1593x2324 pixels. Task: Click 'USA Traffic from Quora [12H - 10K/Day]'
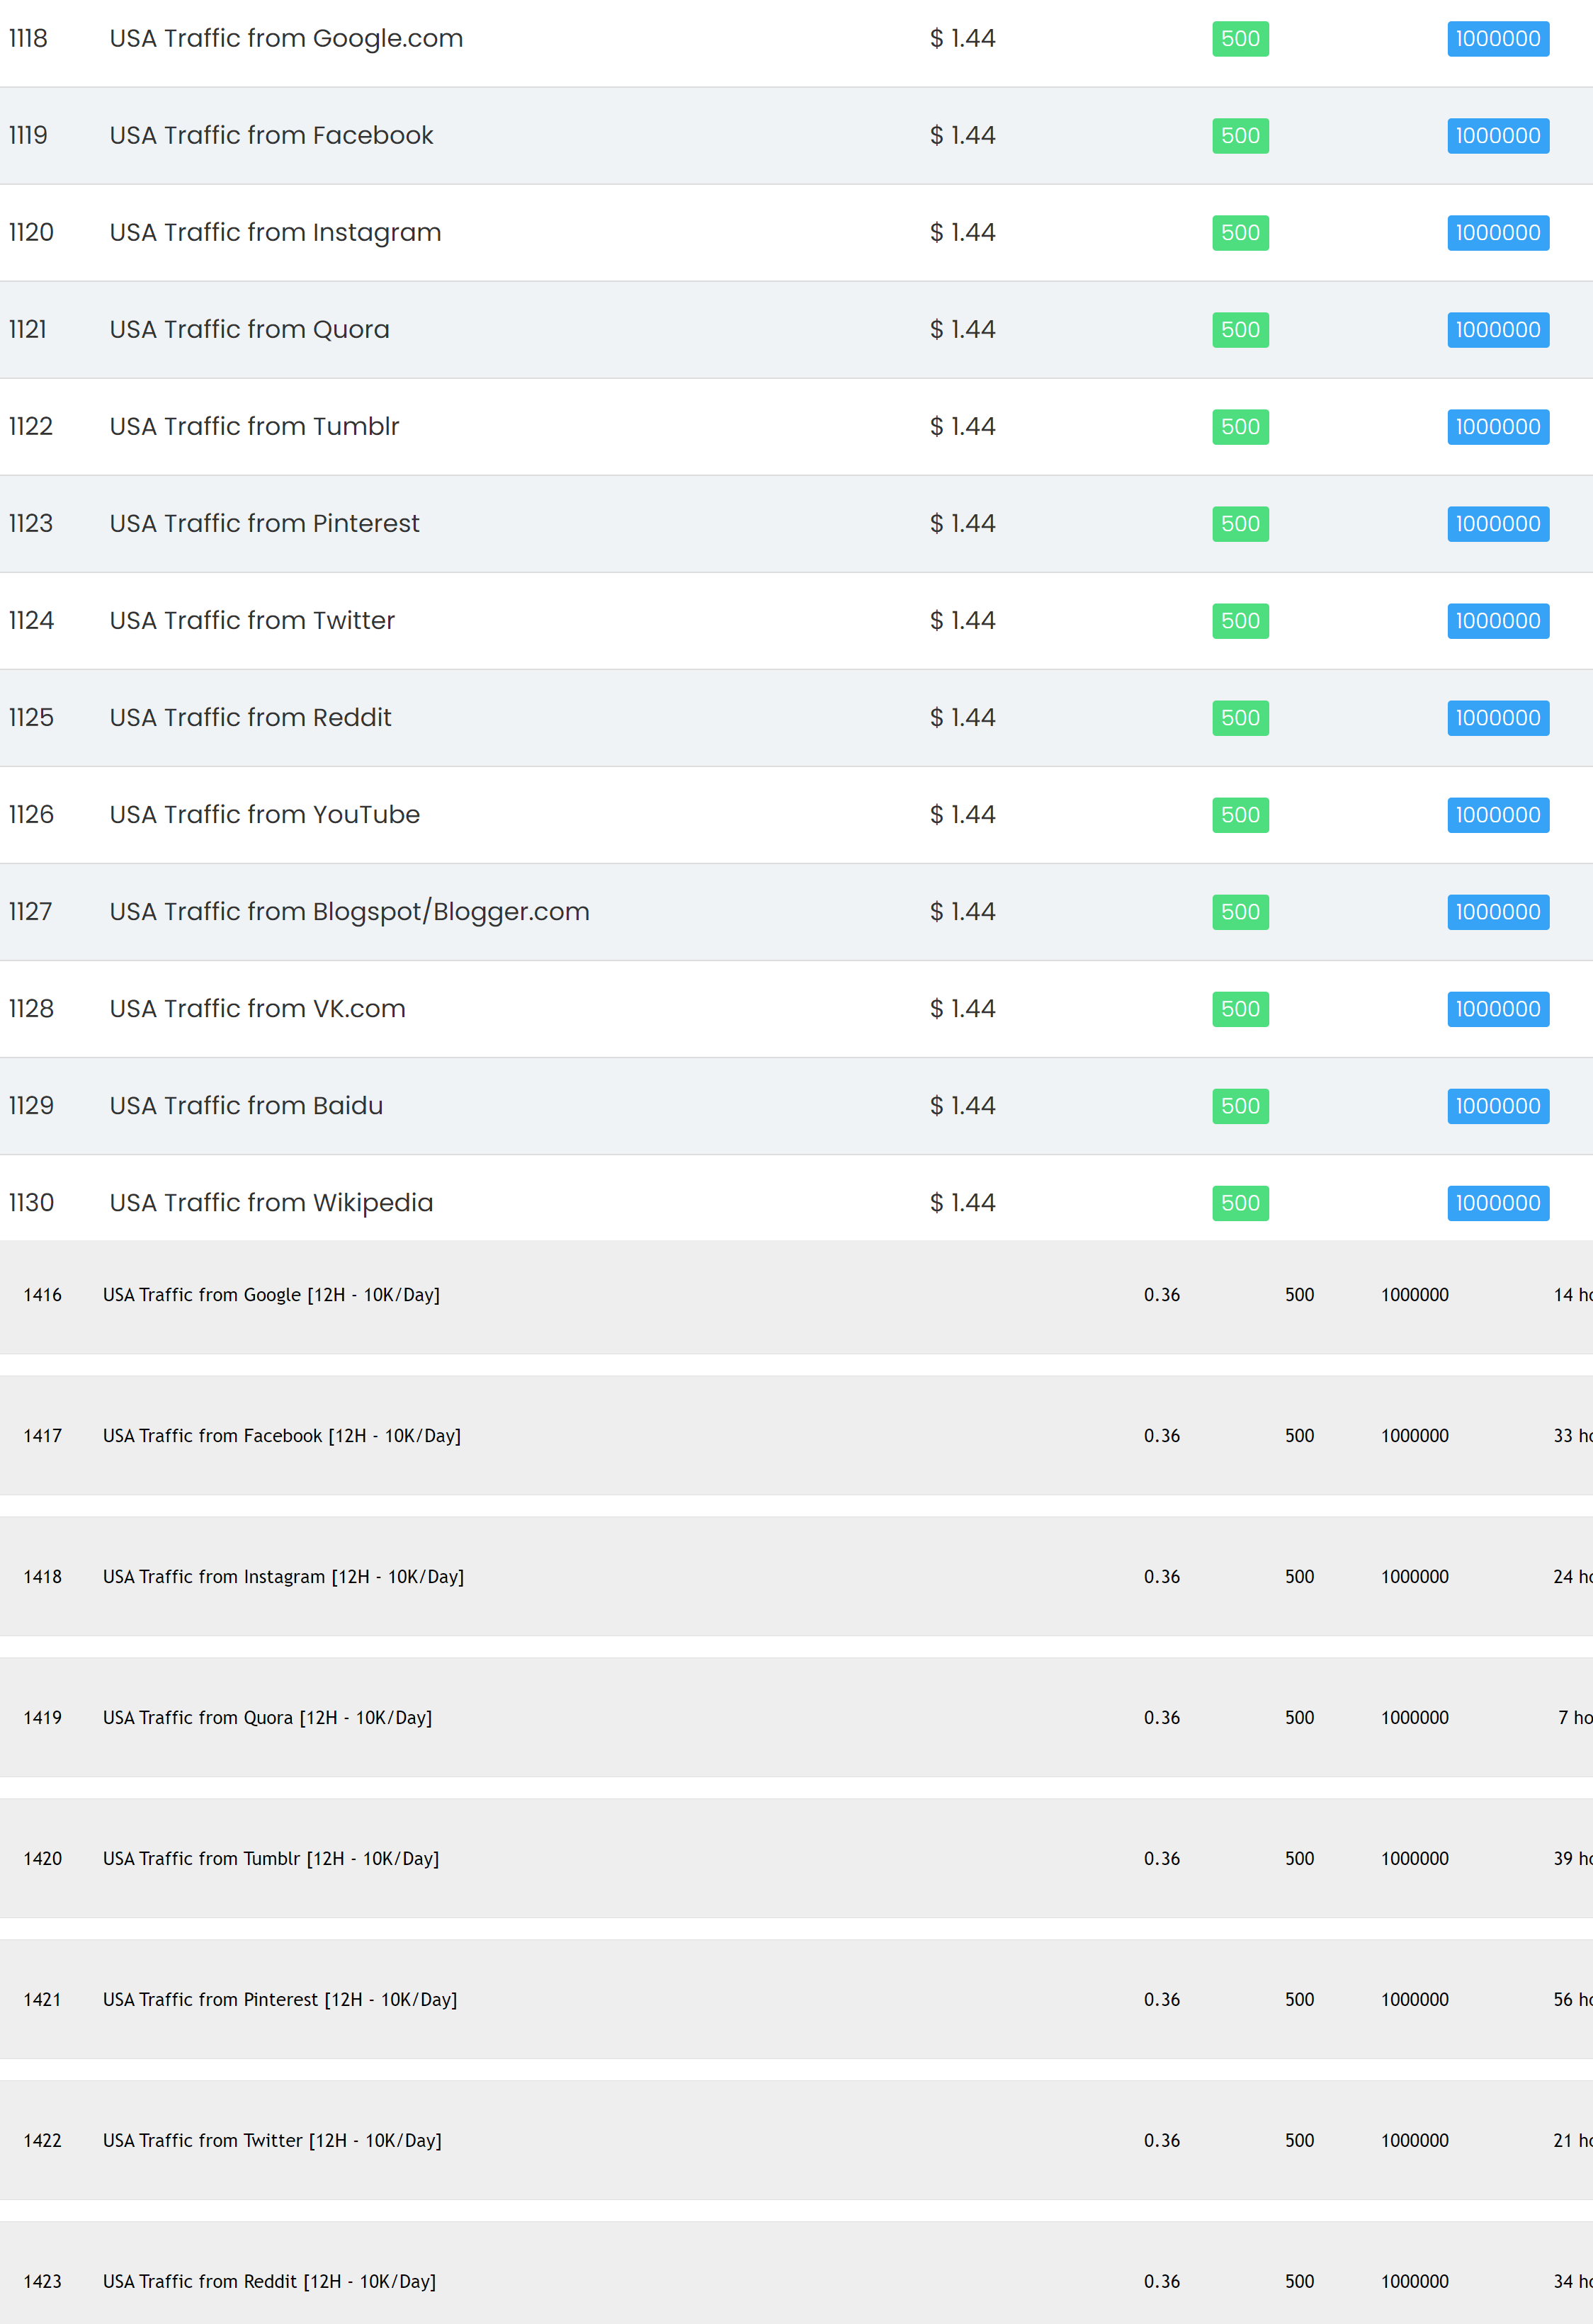[267, 1718]
